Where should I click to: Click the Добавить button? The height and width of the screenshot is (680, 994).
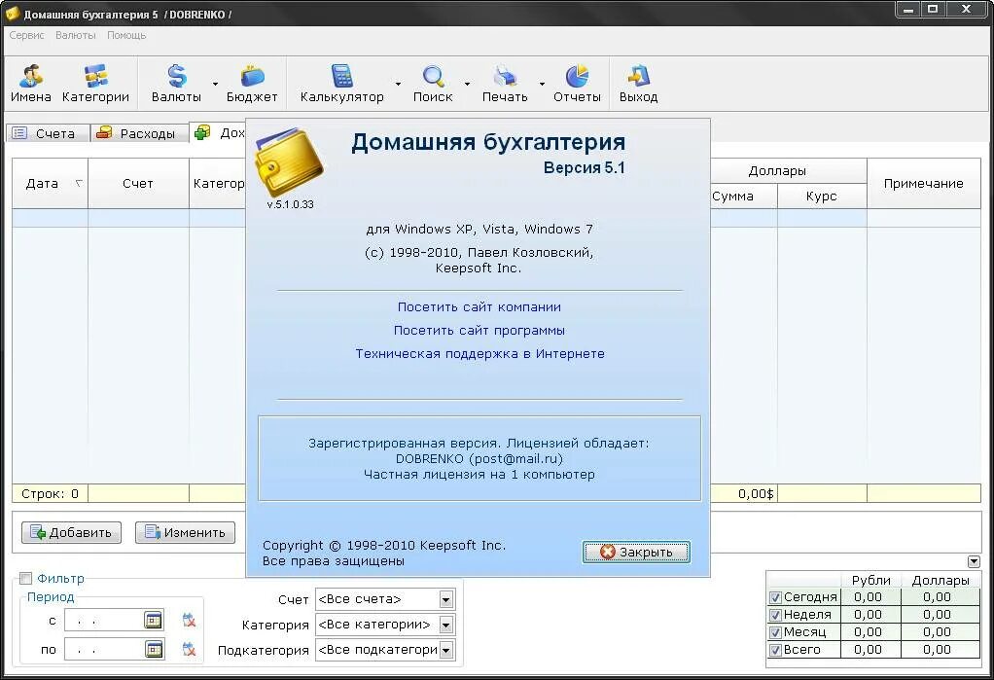tap(71, 532)
